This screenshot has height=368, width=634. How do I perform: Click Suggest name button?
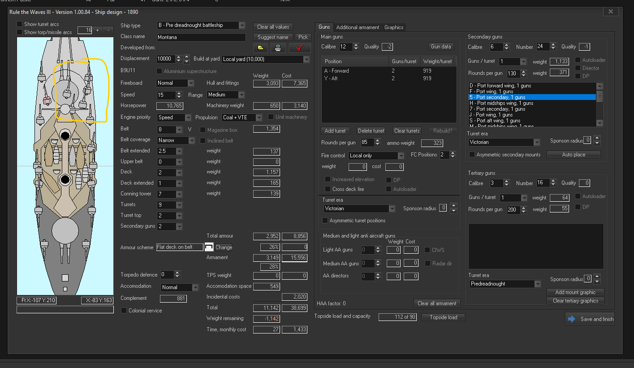coord(273,37)
